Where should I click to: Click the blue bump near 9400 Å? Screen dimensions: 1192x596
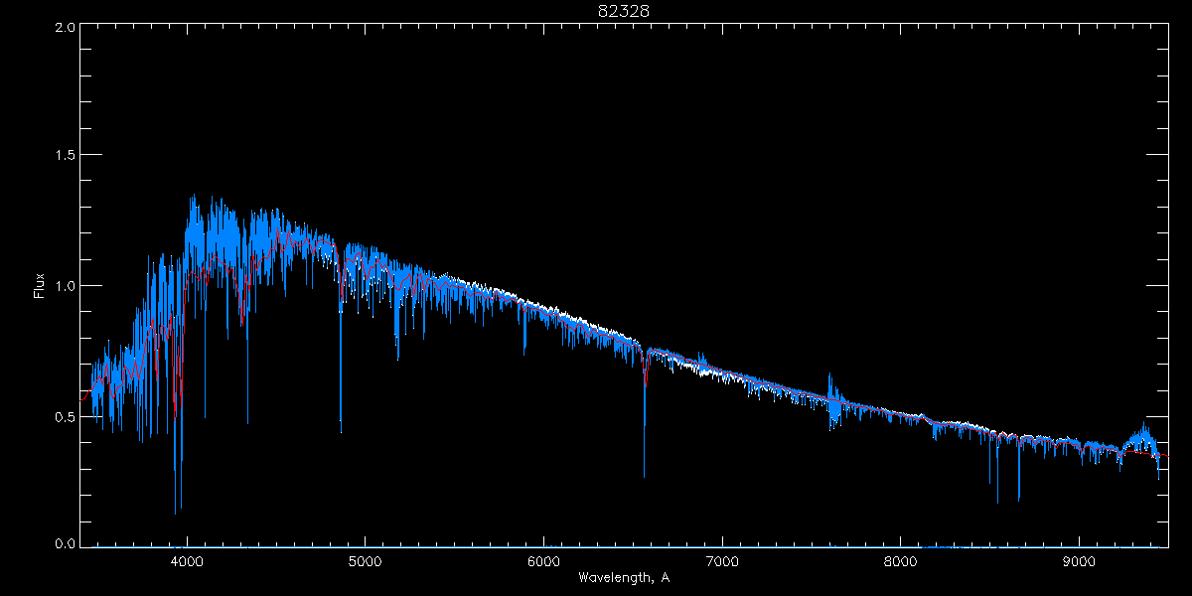(1144, 437)
